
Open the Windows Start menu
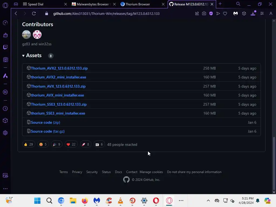coord(37,201)
